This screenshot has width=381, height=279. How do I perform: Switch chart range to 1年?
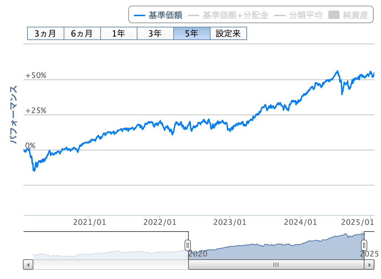click(118, 34)
